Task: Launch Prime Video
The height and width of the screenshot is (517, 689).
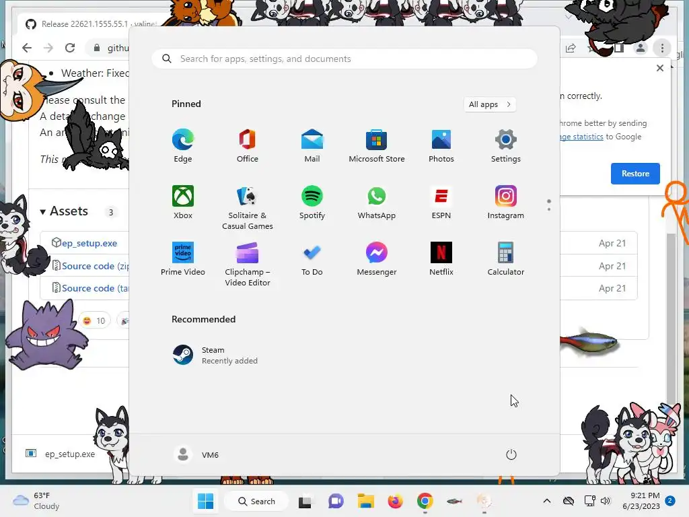Action: pos(183,259)
